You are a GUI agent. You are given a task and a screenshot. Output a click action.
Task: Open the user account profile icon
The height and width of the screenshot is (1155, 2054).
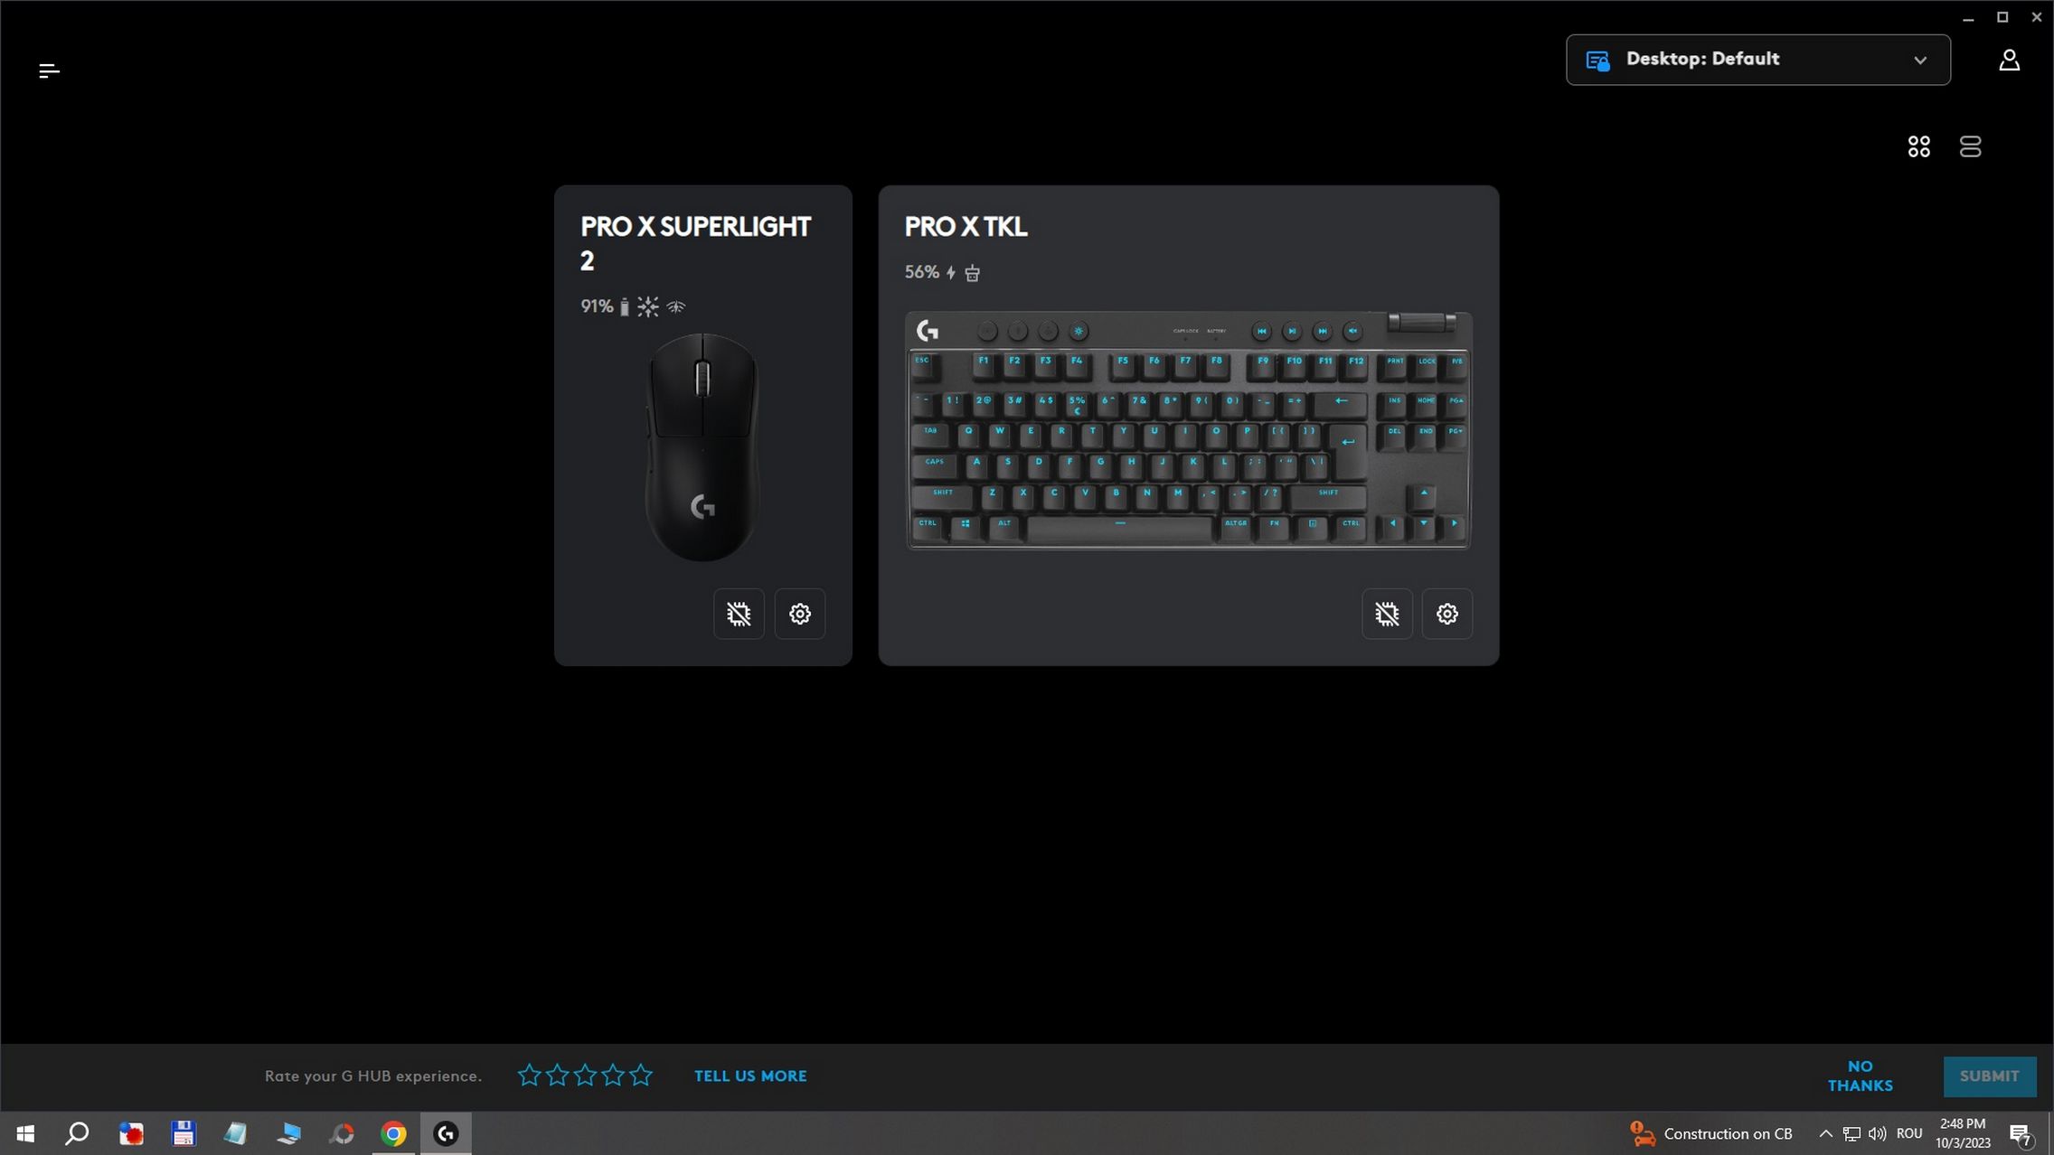click(2009, 60)
